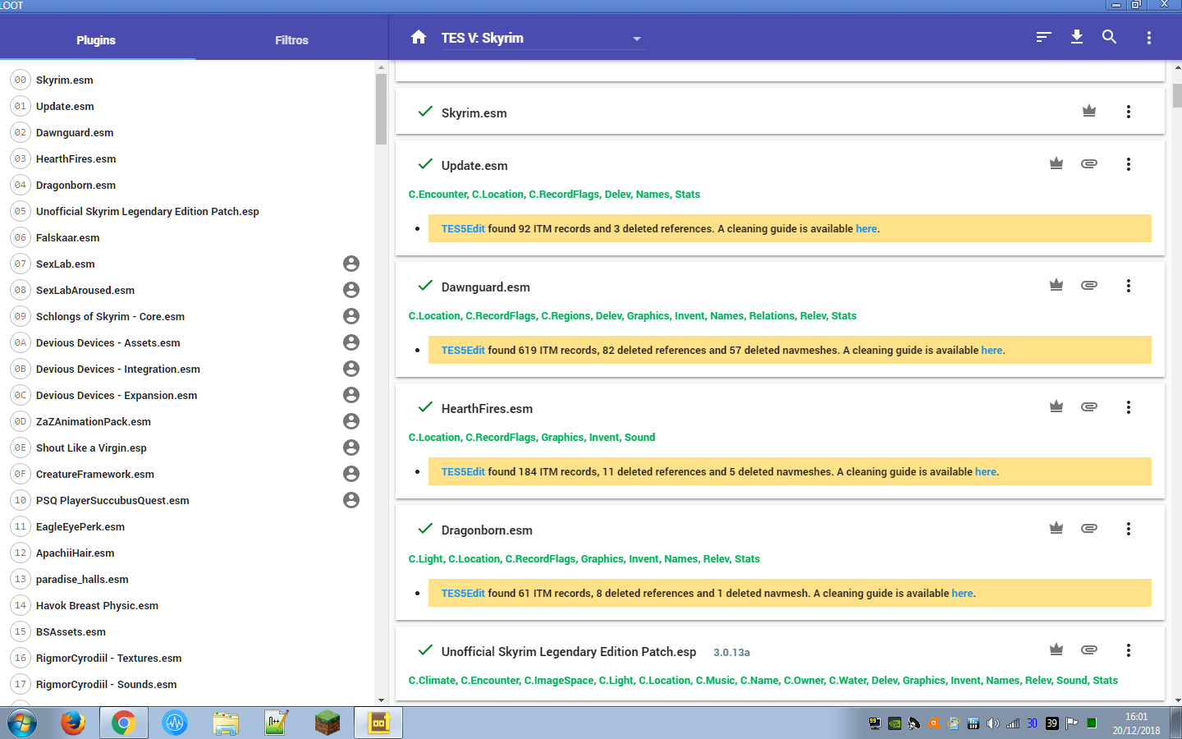Click crown icon on Dawnguard.esm card
This screenshot has width=1182, height=739.
pos(1056,285)
